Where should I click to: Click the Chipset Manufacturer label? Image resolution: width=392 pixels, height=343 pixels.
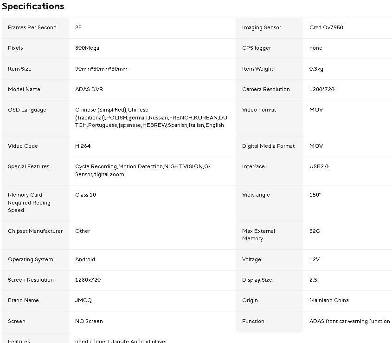point(35,231)
